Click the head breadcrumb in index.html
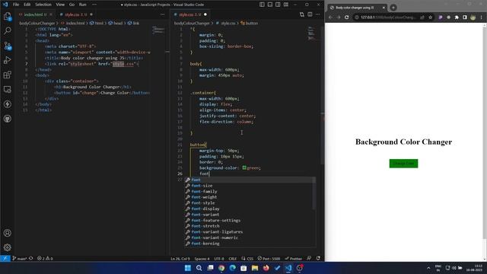487x274 pixels. (115, 23)
